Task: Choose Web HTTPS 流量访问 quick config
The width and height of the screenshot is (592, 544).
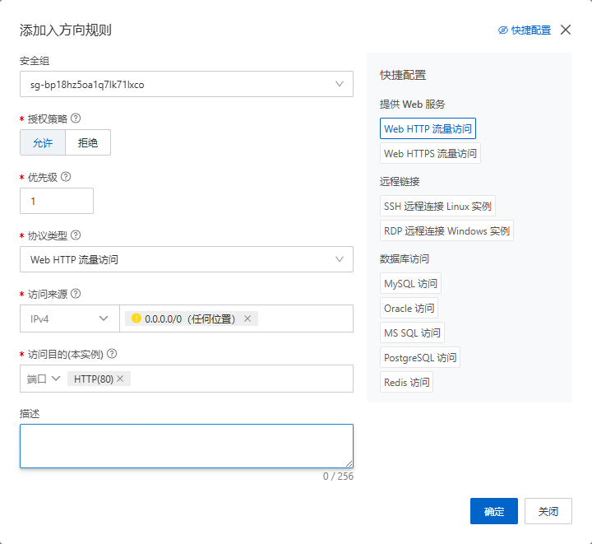Action: pos(430,154)
